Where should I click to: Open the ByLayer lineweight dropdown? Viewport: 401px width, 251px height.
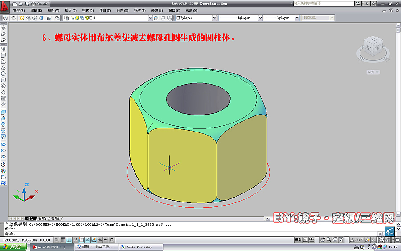(x=297, y=18)
